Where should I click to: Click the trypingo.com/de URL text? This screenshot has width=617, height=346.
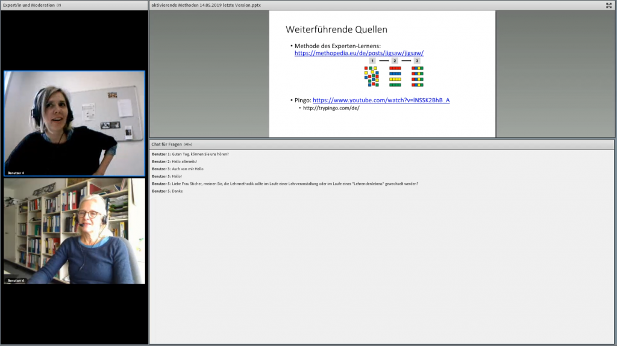[x=331, y=108]
